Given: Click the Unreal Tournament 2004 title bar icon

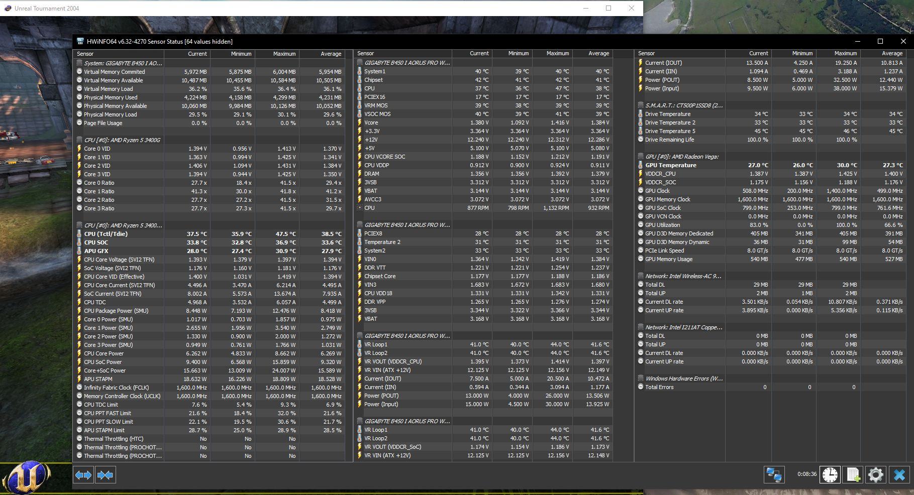Looking at the screenshot, I should [8, 8].
